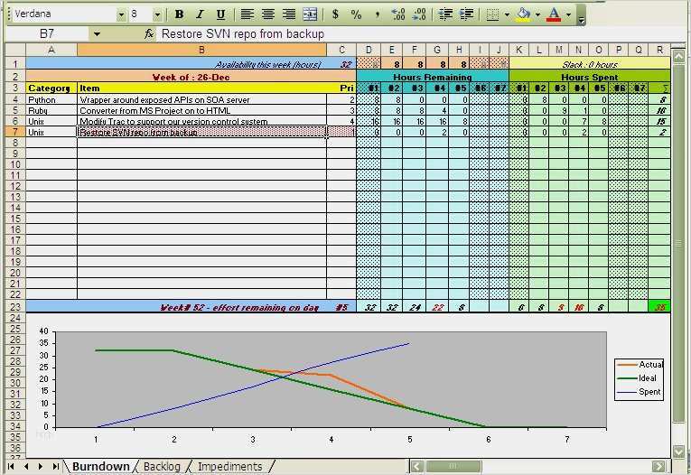Open the Verdana font name dropdown
This screenshot has height=475, width=691.
(120, 14)
